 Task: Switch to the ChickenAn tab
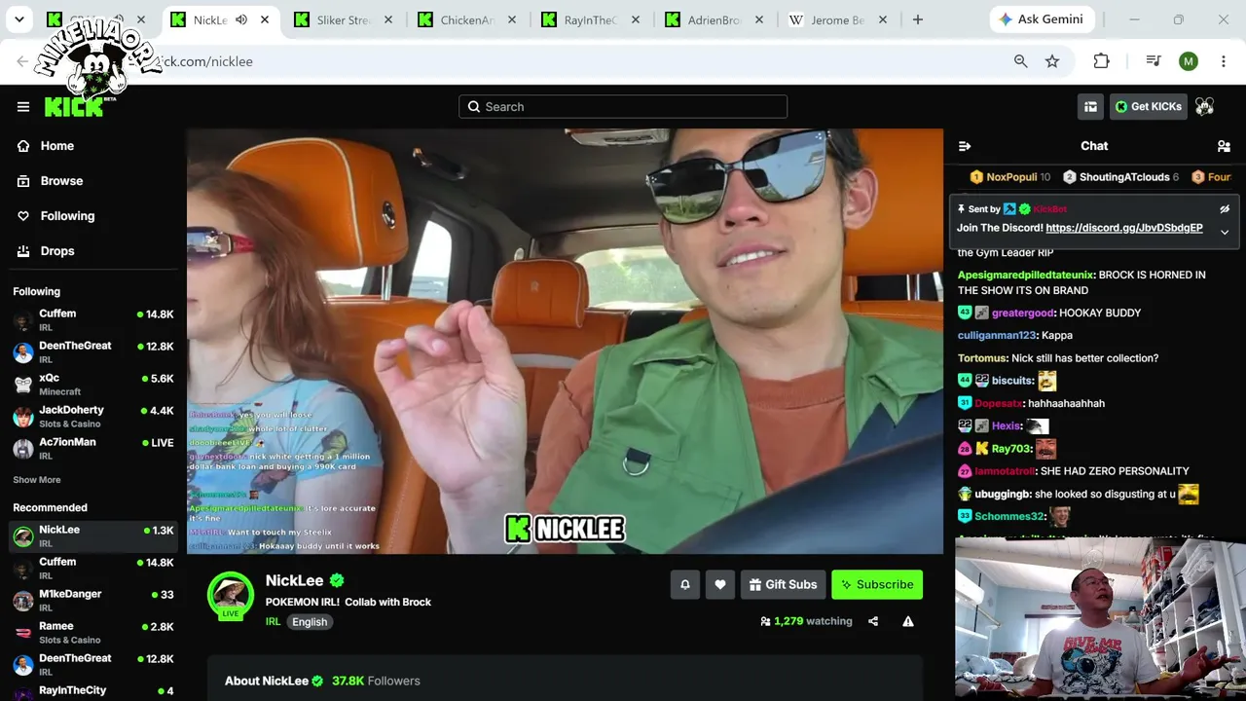pos(467,19)
